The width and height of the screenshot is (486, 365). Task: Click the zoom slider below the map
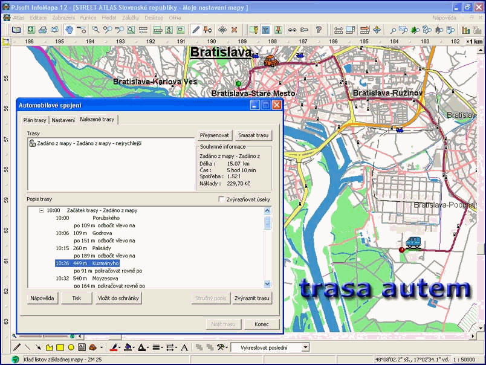click(x=44, y=336)
